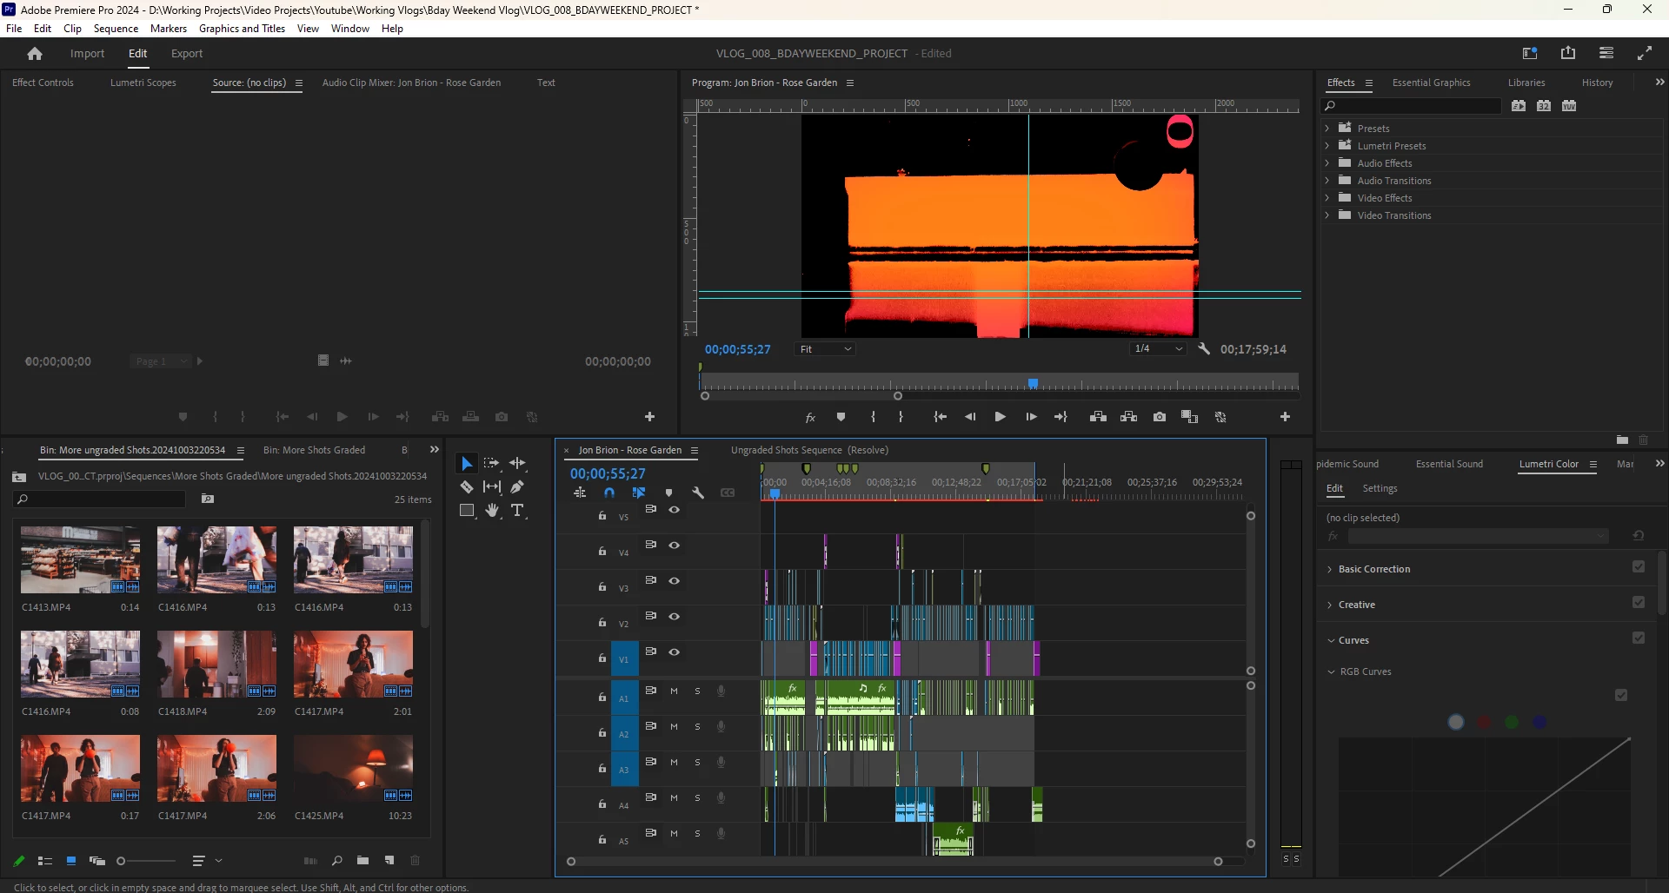
Task: Open the Essential Sound tab
Action: click(x=1449, y=465)
